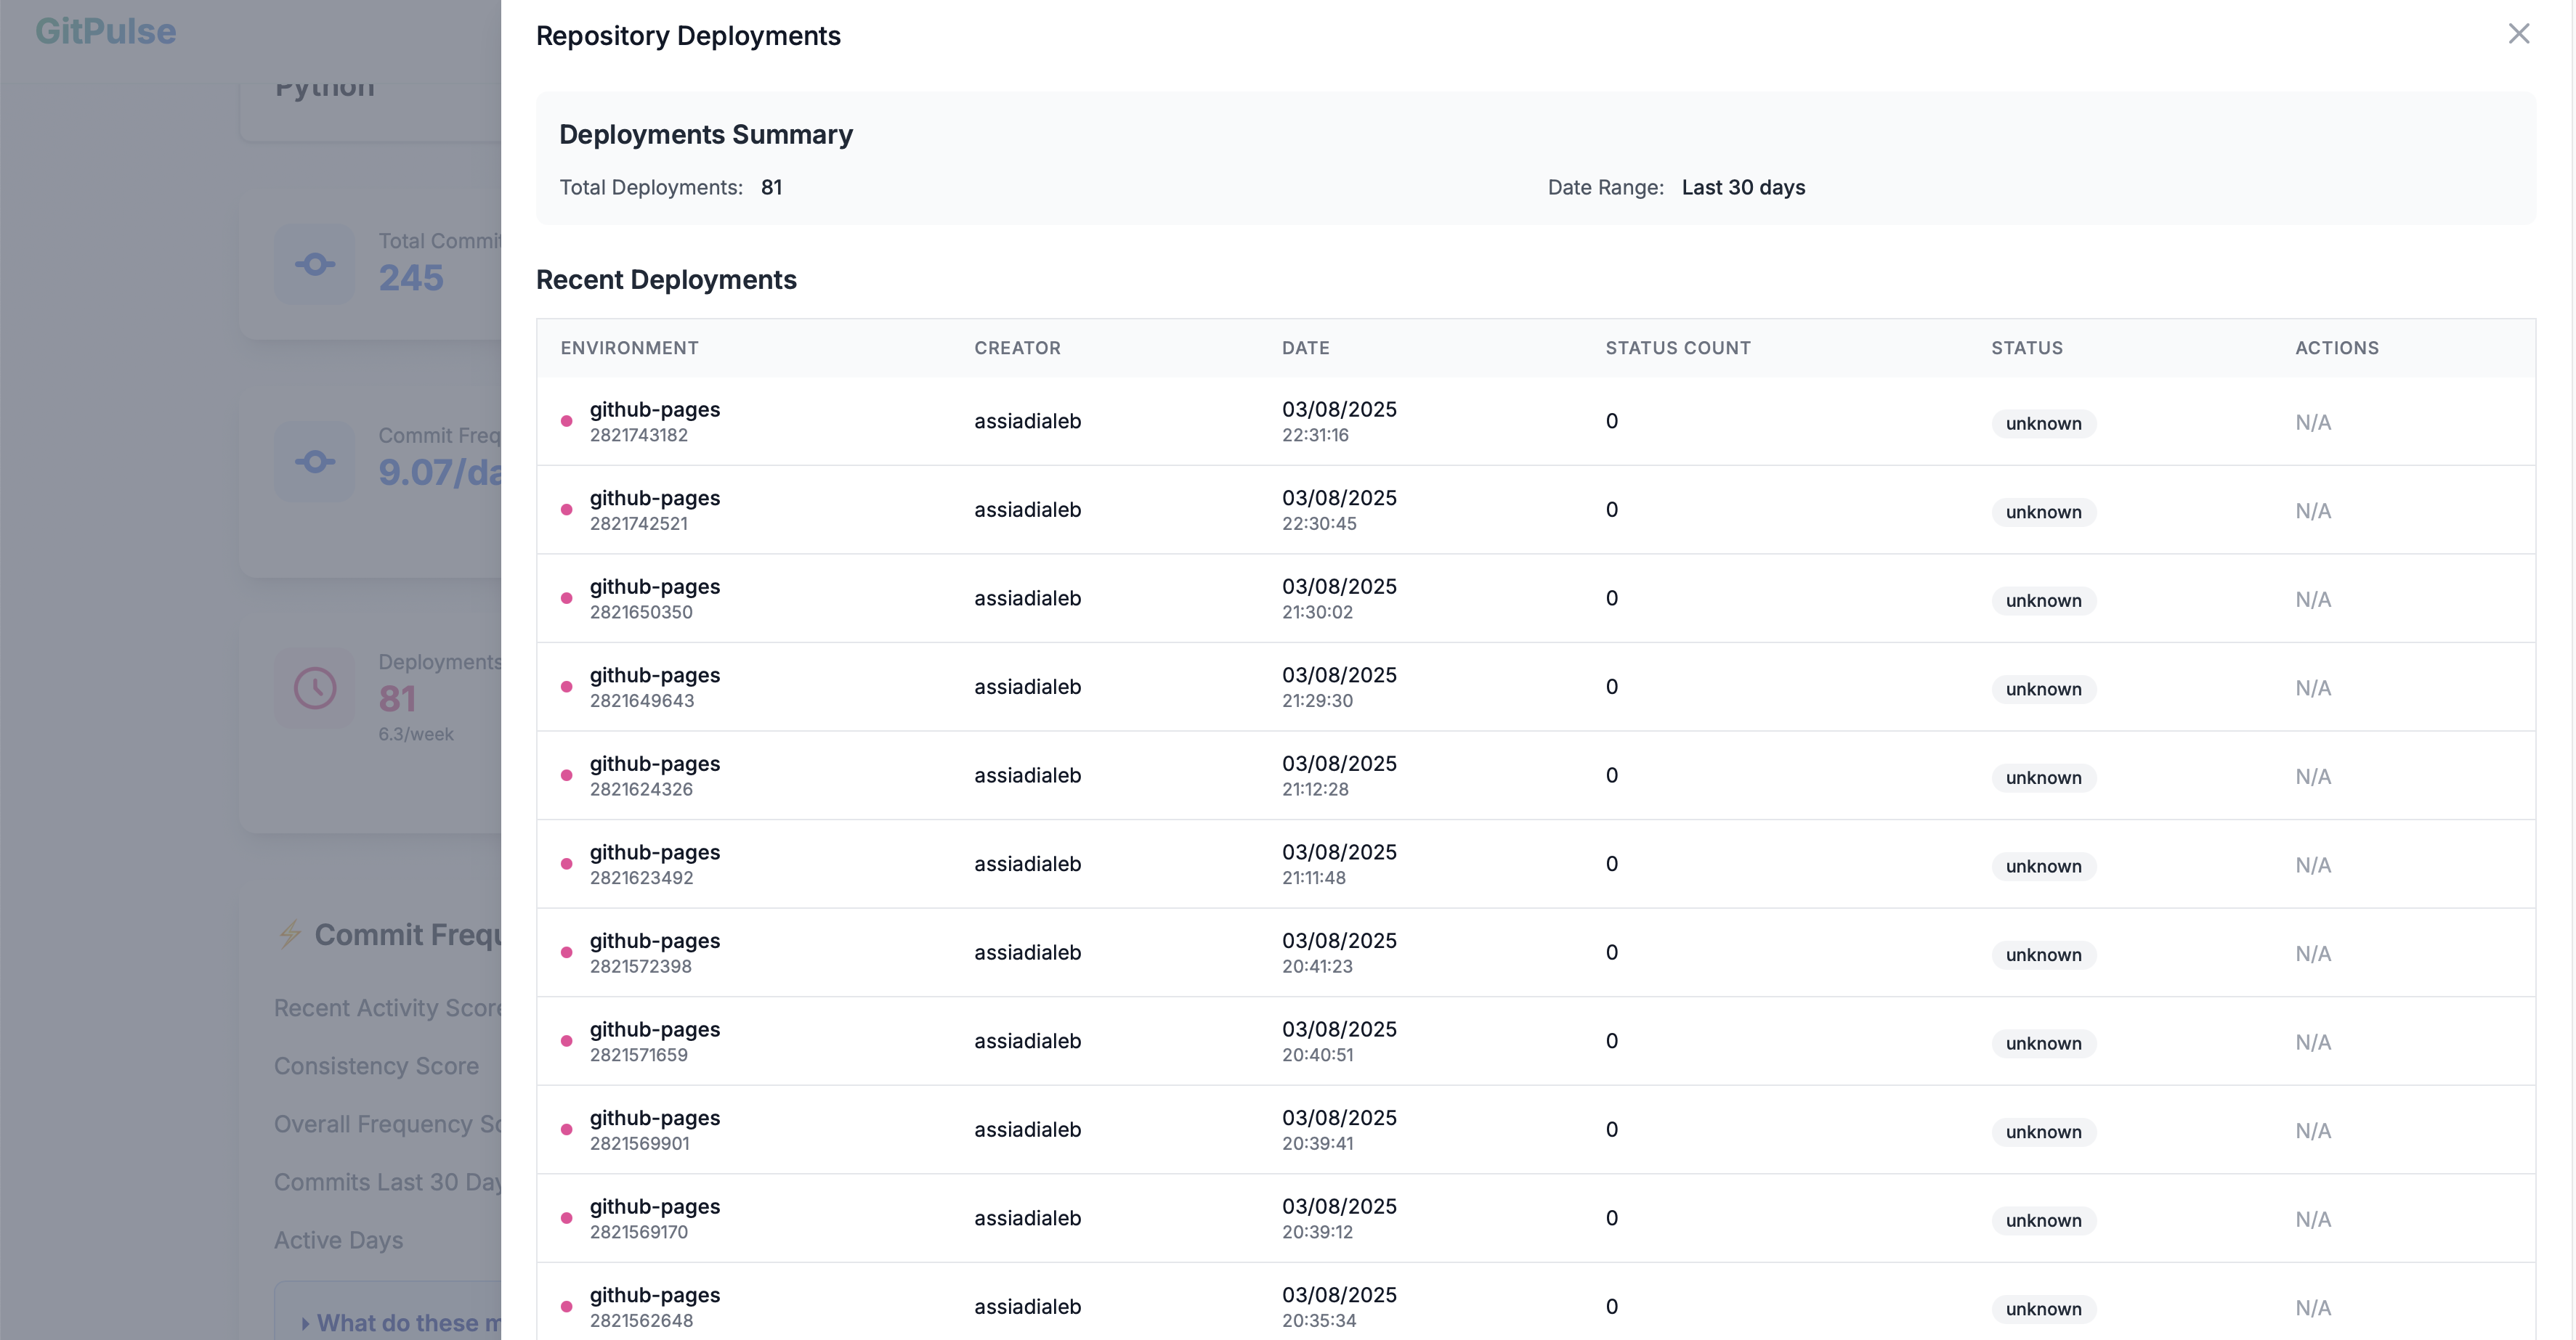Click the Total Commits commit icon
Image resolution: width=2576 pixels, height=1340 pixels.
pyautogui.click(x=315, y=265)
